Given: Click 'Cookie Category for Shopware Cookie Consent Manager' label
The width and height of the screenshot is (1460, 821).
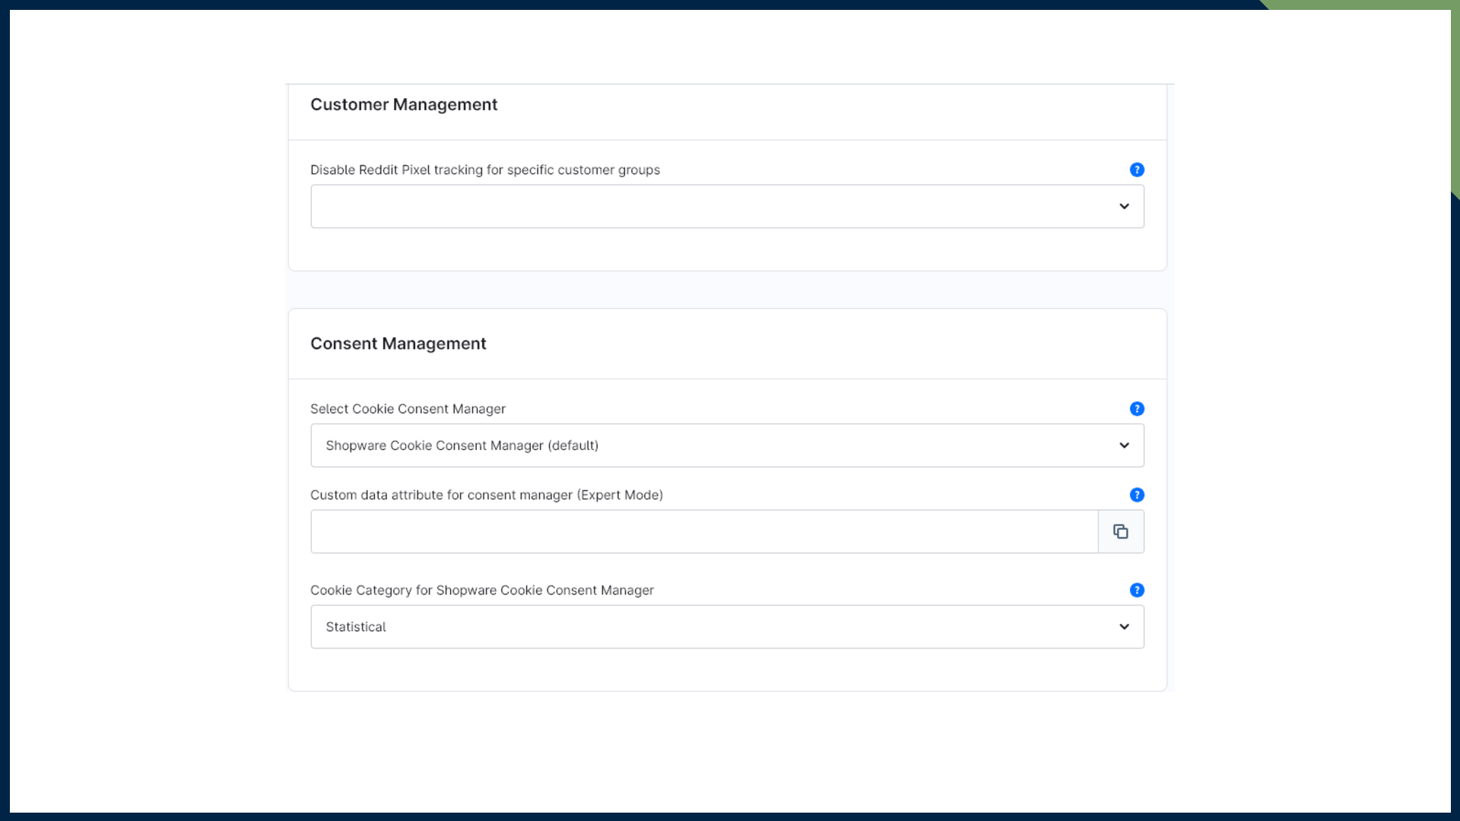Looking at the screenshot, I should 481,590.
